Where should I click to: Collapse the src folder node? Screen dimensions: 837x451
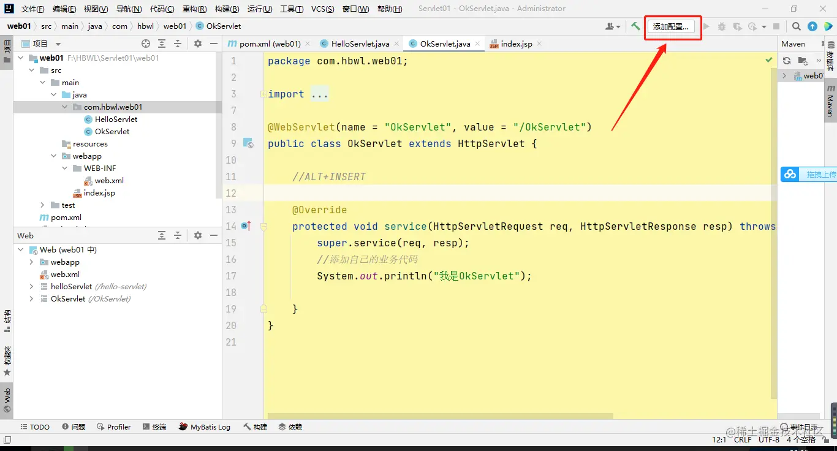[32, 70]
